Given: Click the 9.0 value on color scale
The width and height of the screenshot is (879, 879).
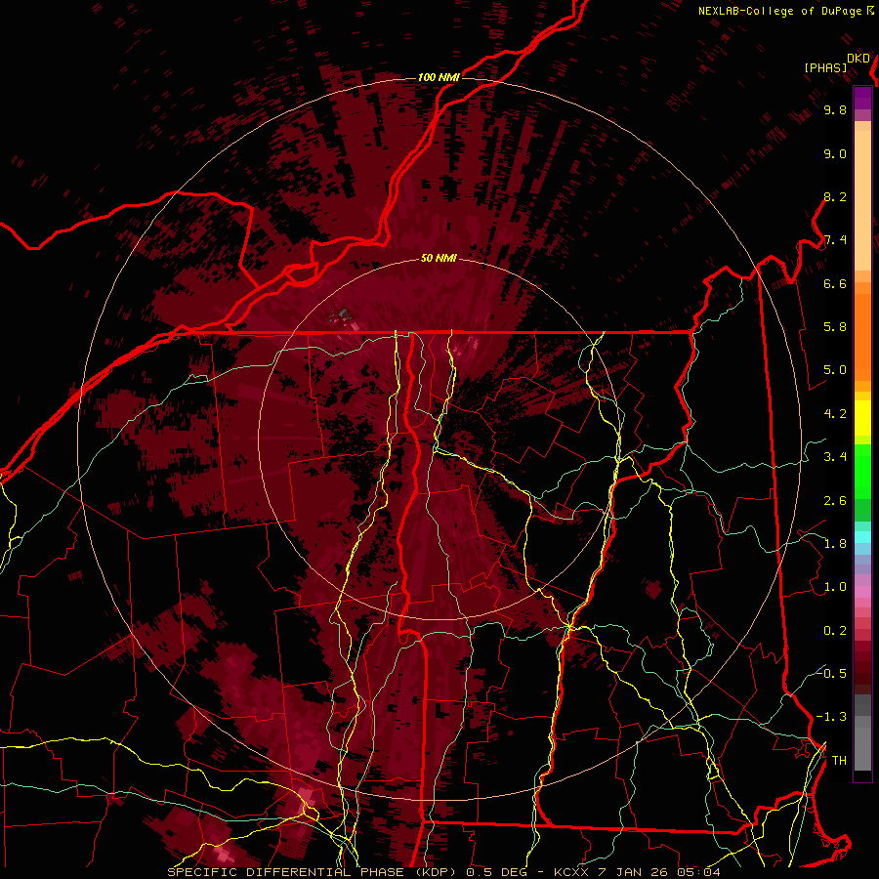Looking at the screenshot, I should pos(835,154).
